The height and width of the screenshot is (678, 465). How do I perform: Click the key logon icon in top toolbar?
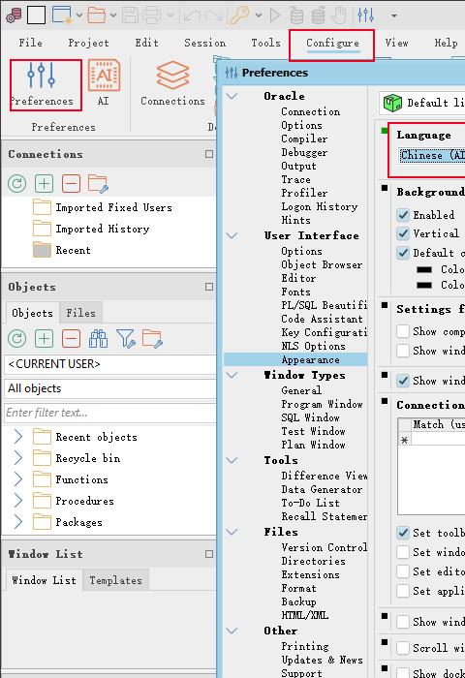[x=239, y=15]
